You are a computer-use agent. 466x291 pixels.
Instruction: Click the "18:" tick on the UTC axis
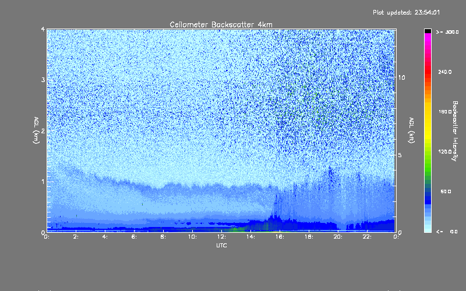309,237
